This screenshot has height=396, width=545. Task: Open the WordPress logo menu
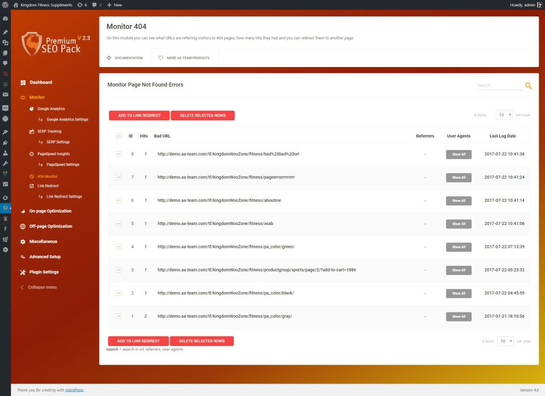coord(5,5)
